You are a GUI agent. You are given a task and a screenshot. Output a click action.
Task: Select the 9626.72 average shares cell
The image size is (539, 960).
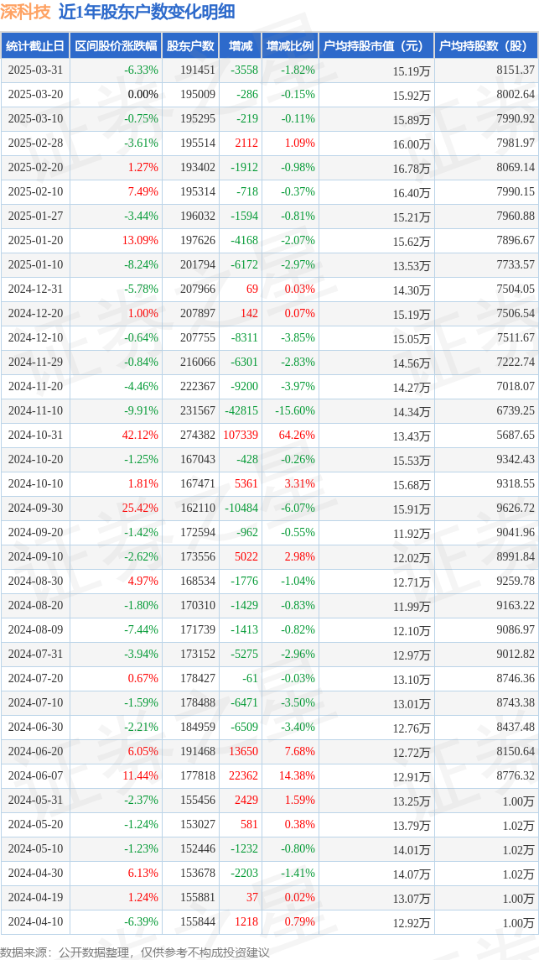click(513, 509)
